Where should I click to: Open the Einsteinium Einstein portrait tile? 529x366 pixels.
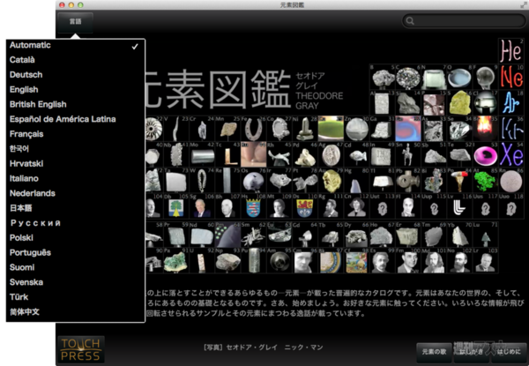point(383,261)
